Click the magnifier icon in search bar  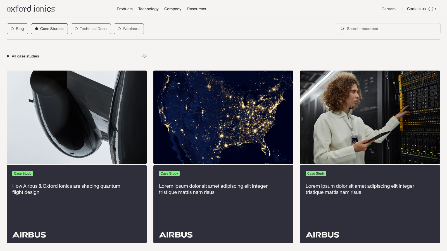tap(342, 29)
